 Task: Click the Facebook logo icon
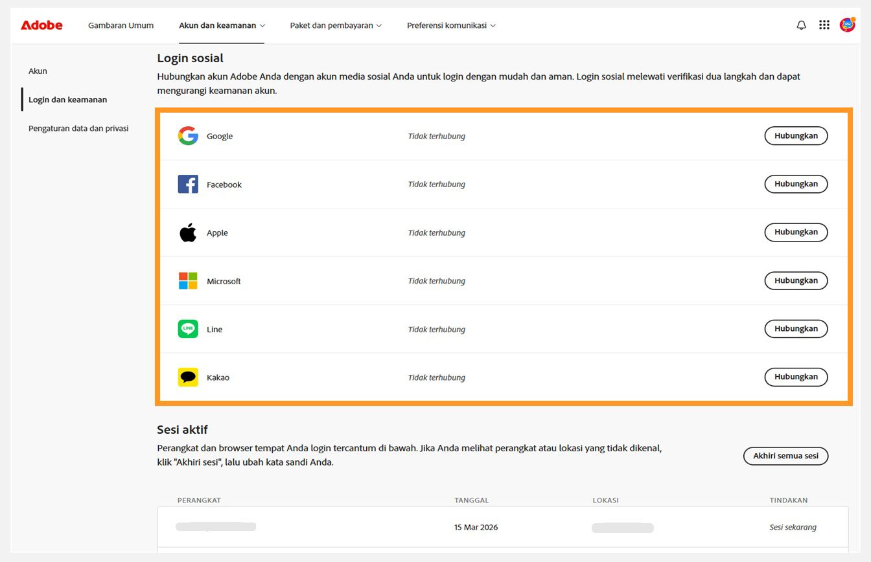tap(188, 184)
